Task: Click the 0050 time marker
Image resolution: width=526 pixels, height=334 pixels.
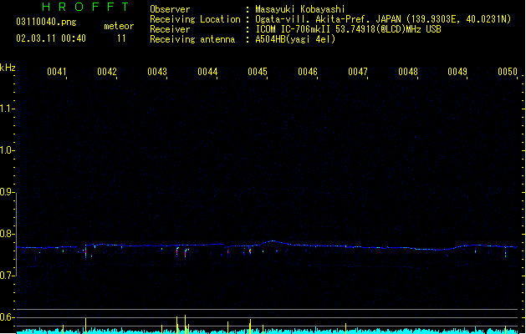Action: (508, 72)
